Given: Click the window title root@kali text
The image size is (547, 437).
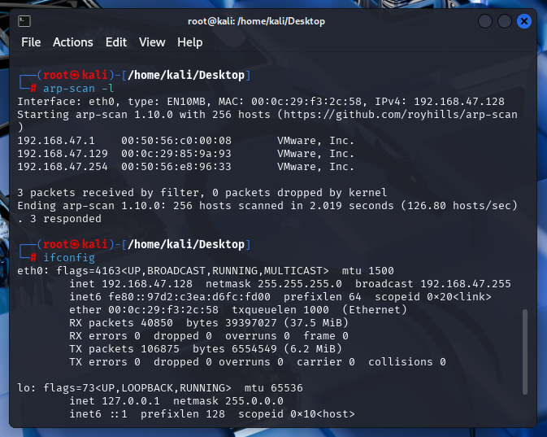Looking at the screenshot, I should click(x=269, y=21).
